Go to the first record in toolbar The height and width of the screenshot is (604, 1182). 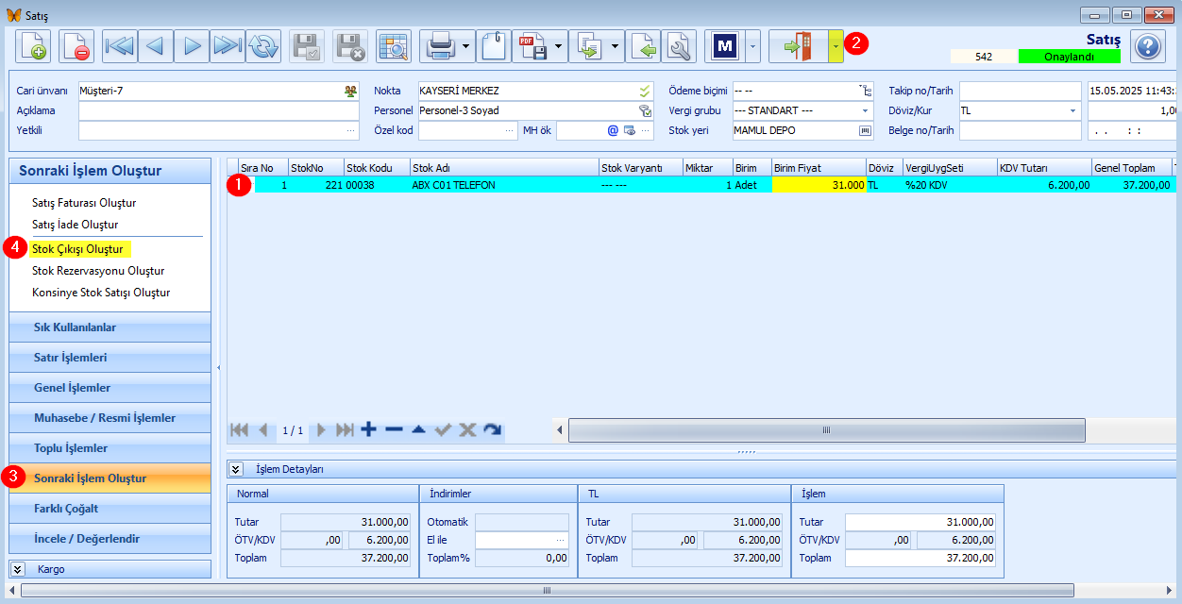pyautogui.click(x=120, y=45)
